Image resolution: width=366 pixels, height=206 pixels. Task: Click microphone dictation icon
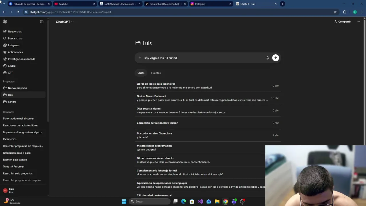(x=268, y=58)
